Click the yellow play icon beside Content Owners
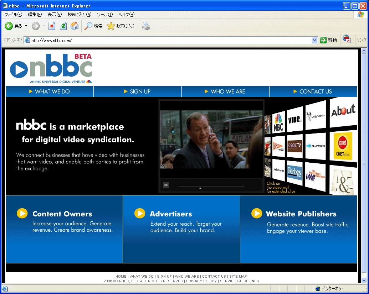This screenshot has height=294, width=369. coord(22,213)
